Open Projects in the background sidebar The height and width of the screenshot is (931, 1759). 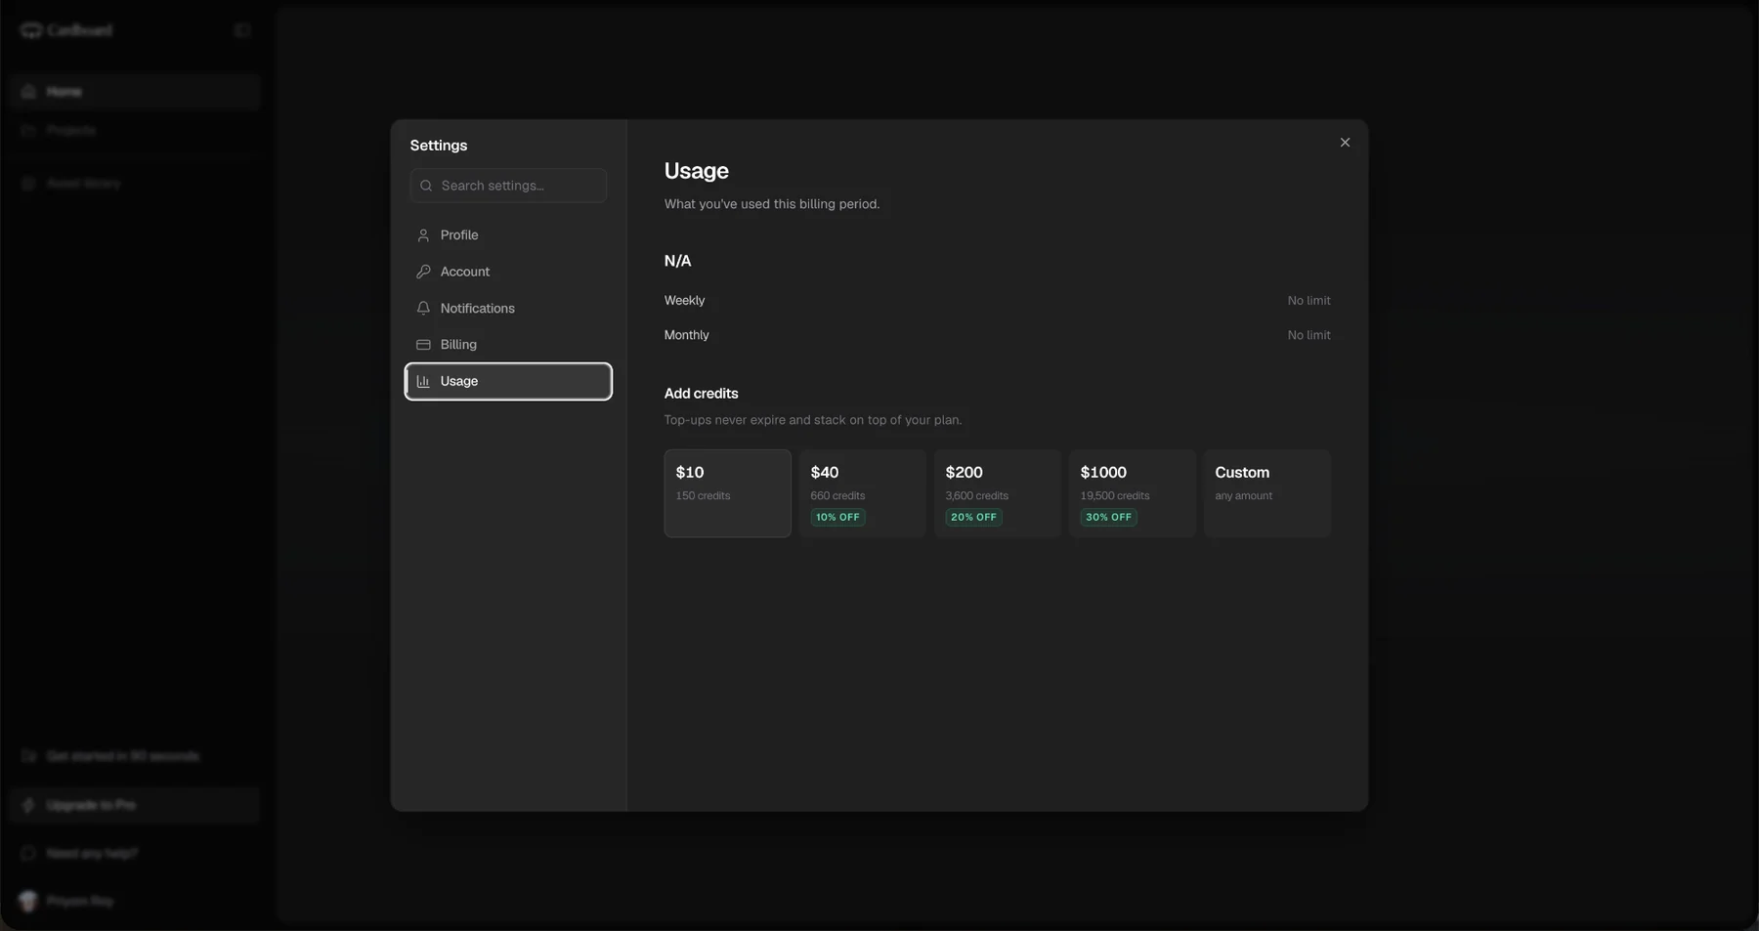(136, 130)
